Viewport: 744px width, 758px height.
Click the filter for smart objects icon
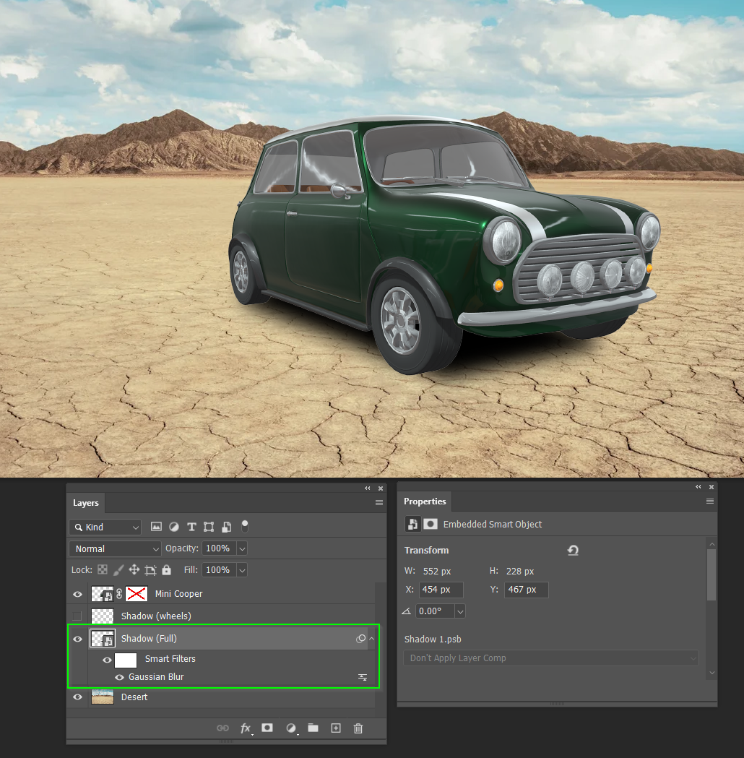pyautogui.click(x=225, y=527)
